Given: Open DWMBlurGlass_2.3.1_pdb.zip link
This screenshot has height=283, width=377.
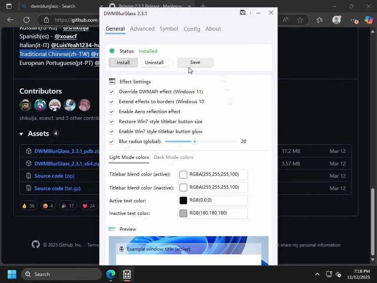Looking at the screenshot, I should tap(67, 151).
